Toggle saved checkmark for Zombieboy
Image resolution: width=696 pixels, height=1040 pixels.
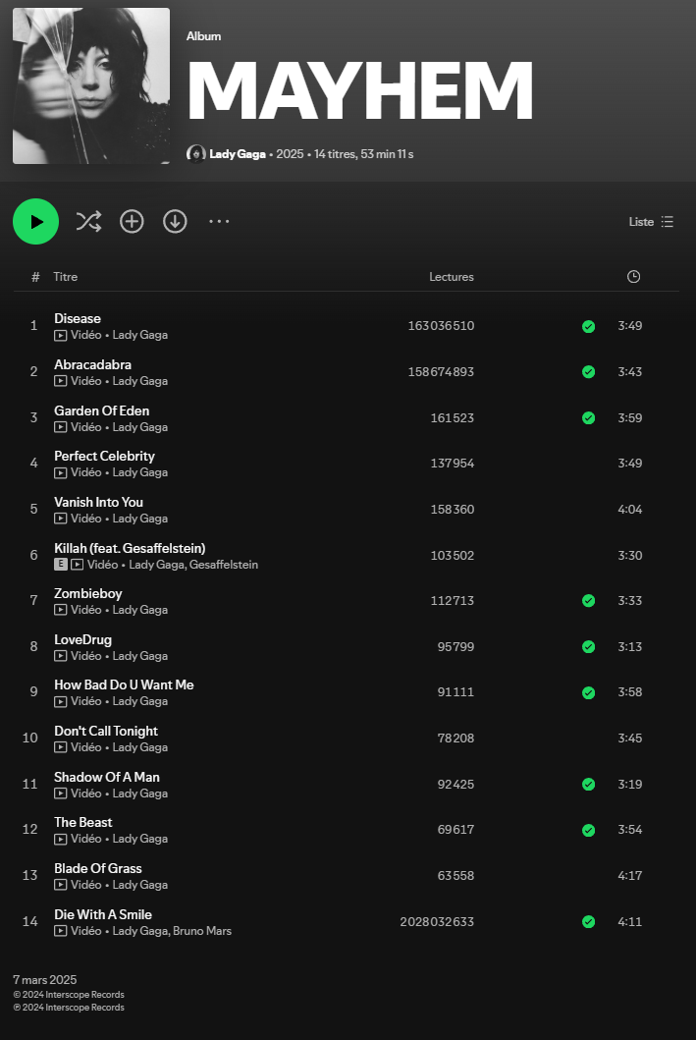[588, 601]
